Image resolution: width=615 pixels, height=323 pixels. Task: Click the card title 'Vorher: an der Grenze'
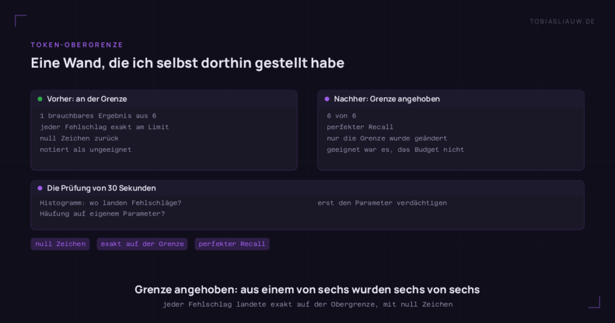87,99
